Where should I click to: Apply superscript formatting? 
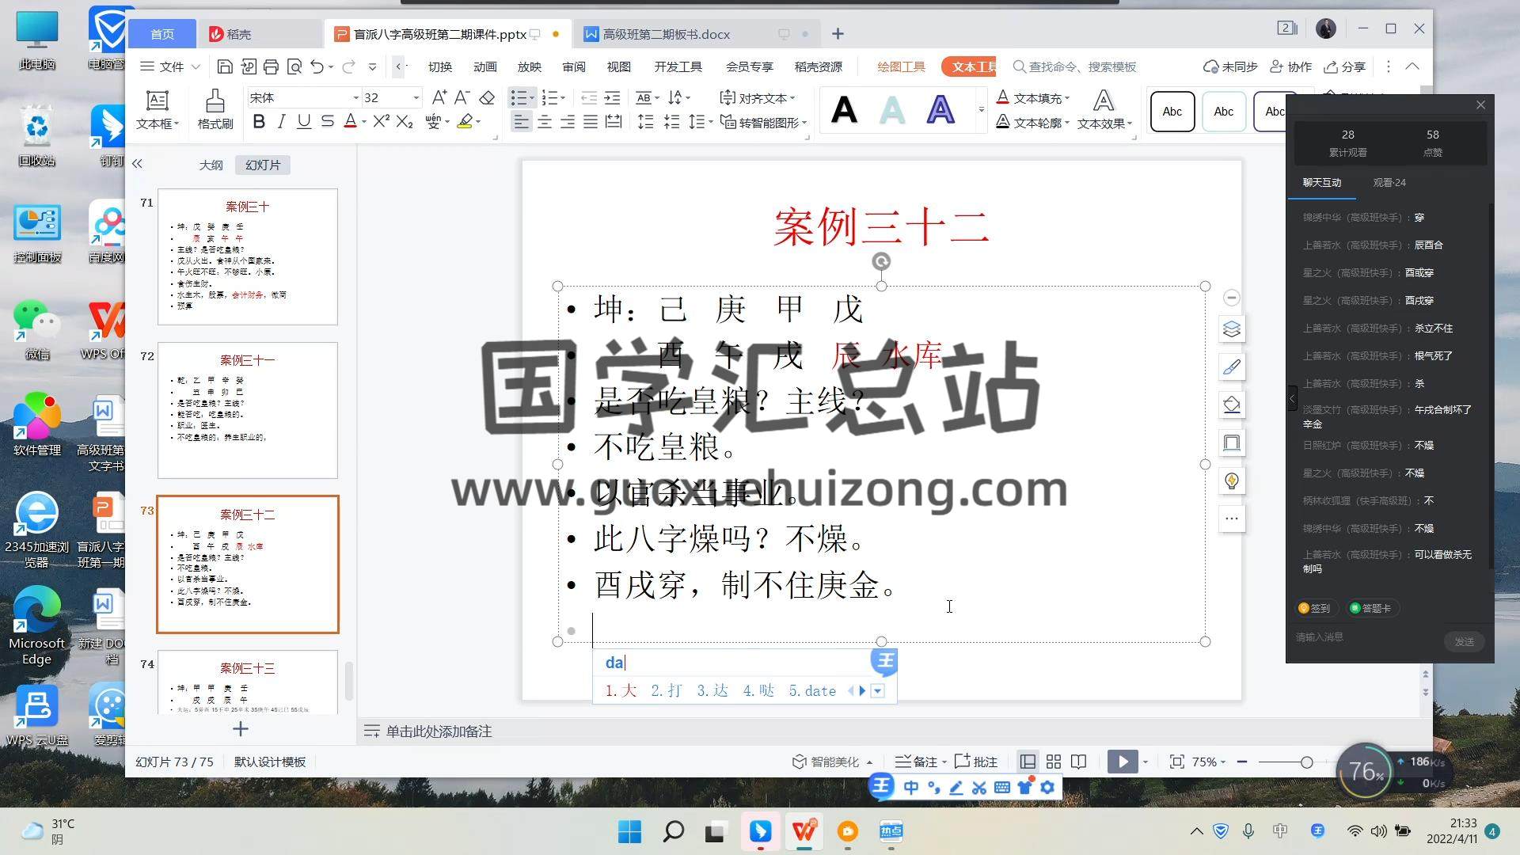(x=381, y=122)
